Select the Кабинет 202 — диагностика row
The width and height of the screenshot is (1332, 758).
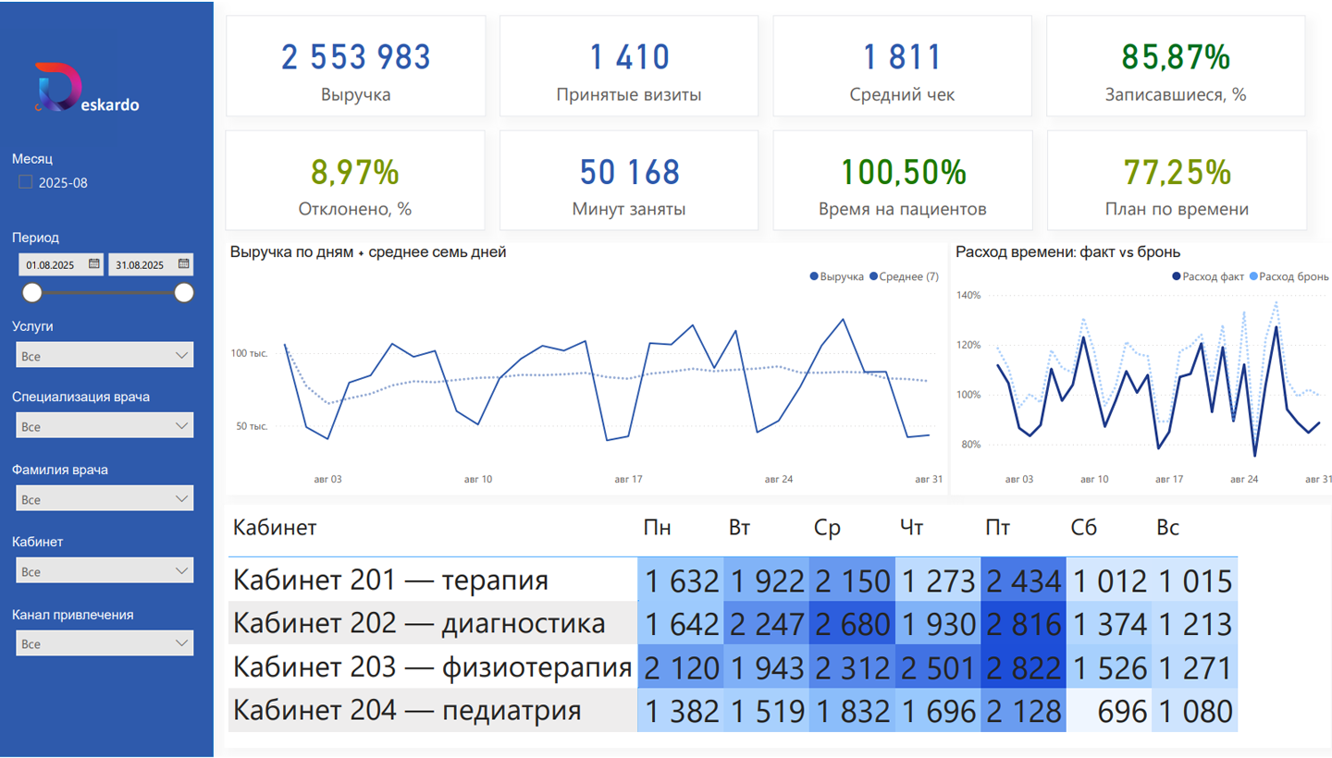419,623
